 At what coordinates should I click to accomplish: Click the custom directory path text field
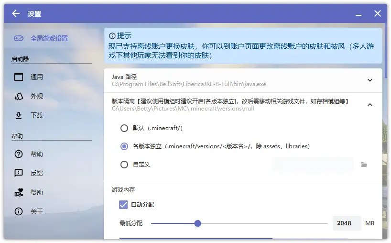tap(312, 165)
